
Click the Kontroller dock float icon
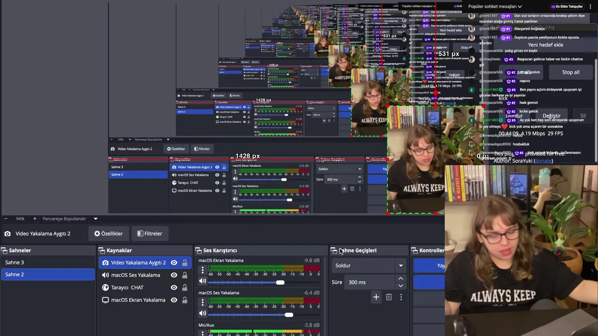(414, 251)
